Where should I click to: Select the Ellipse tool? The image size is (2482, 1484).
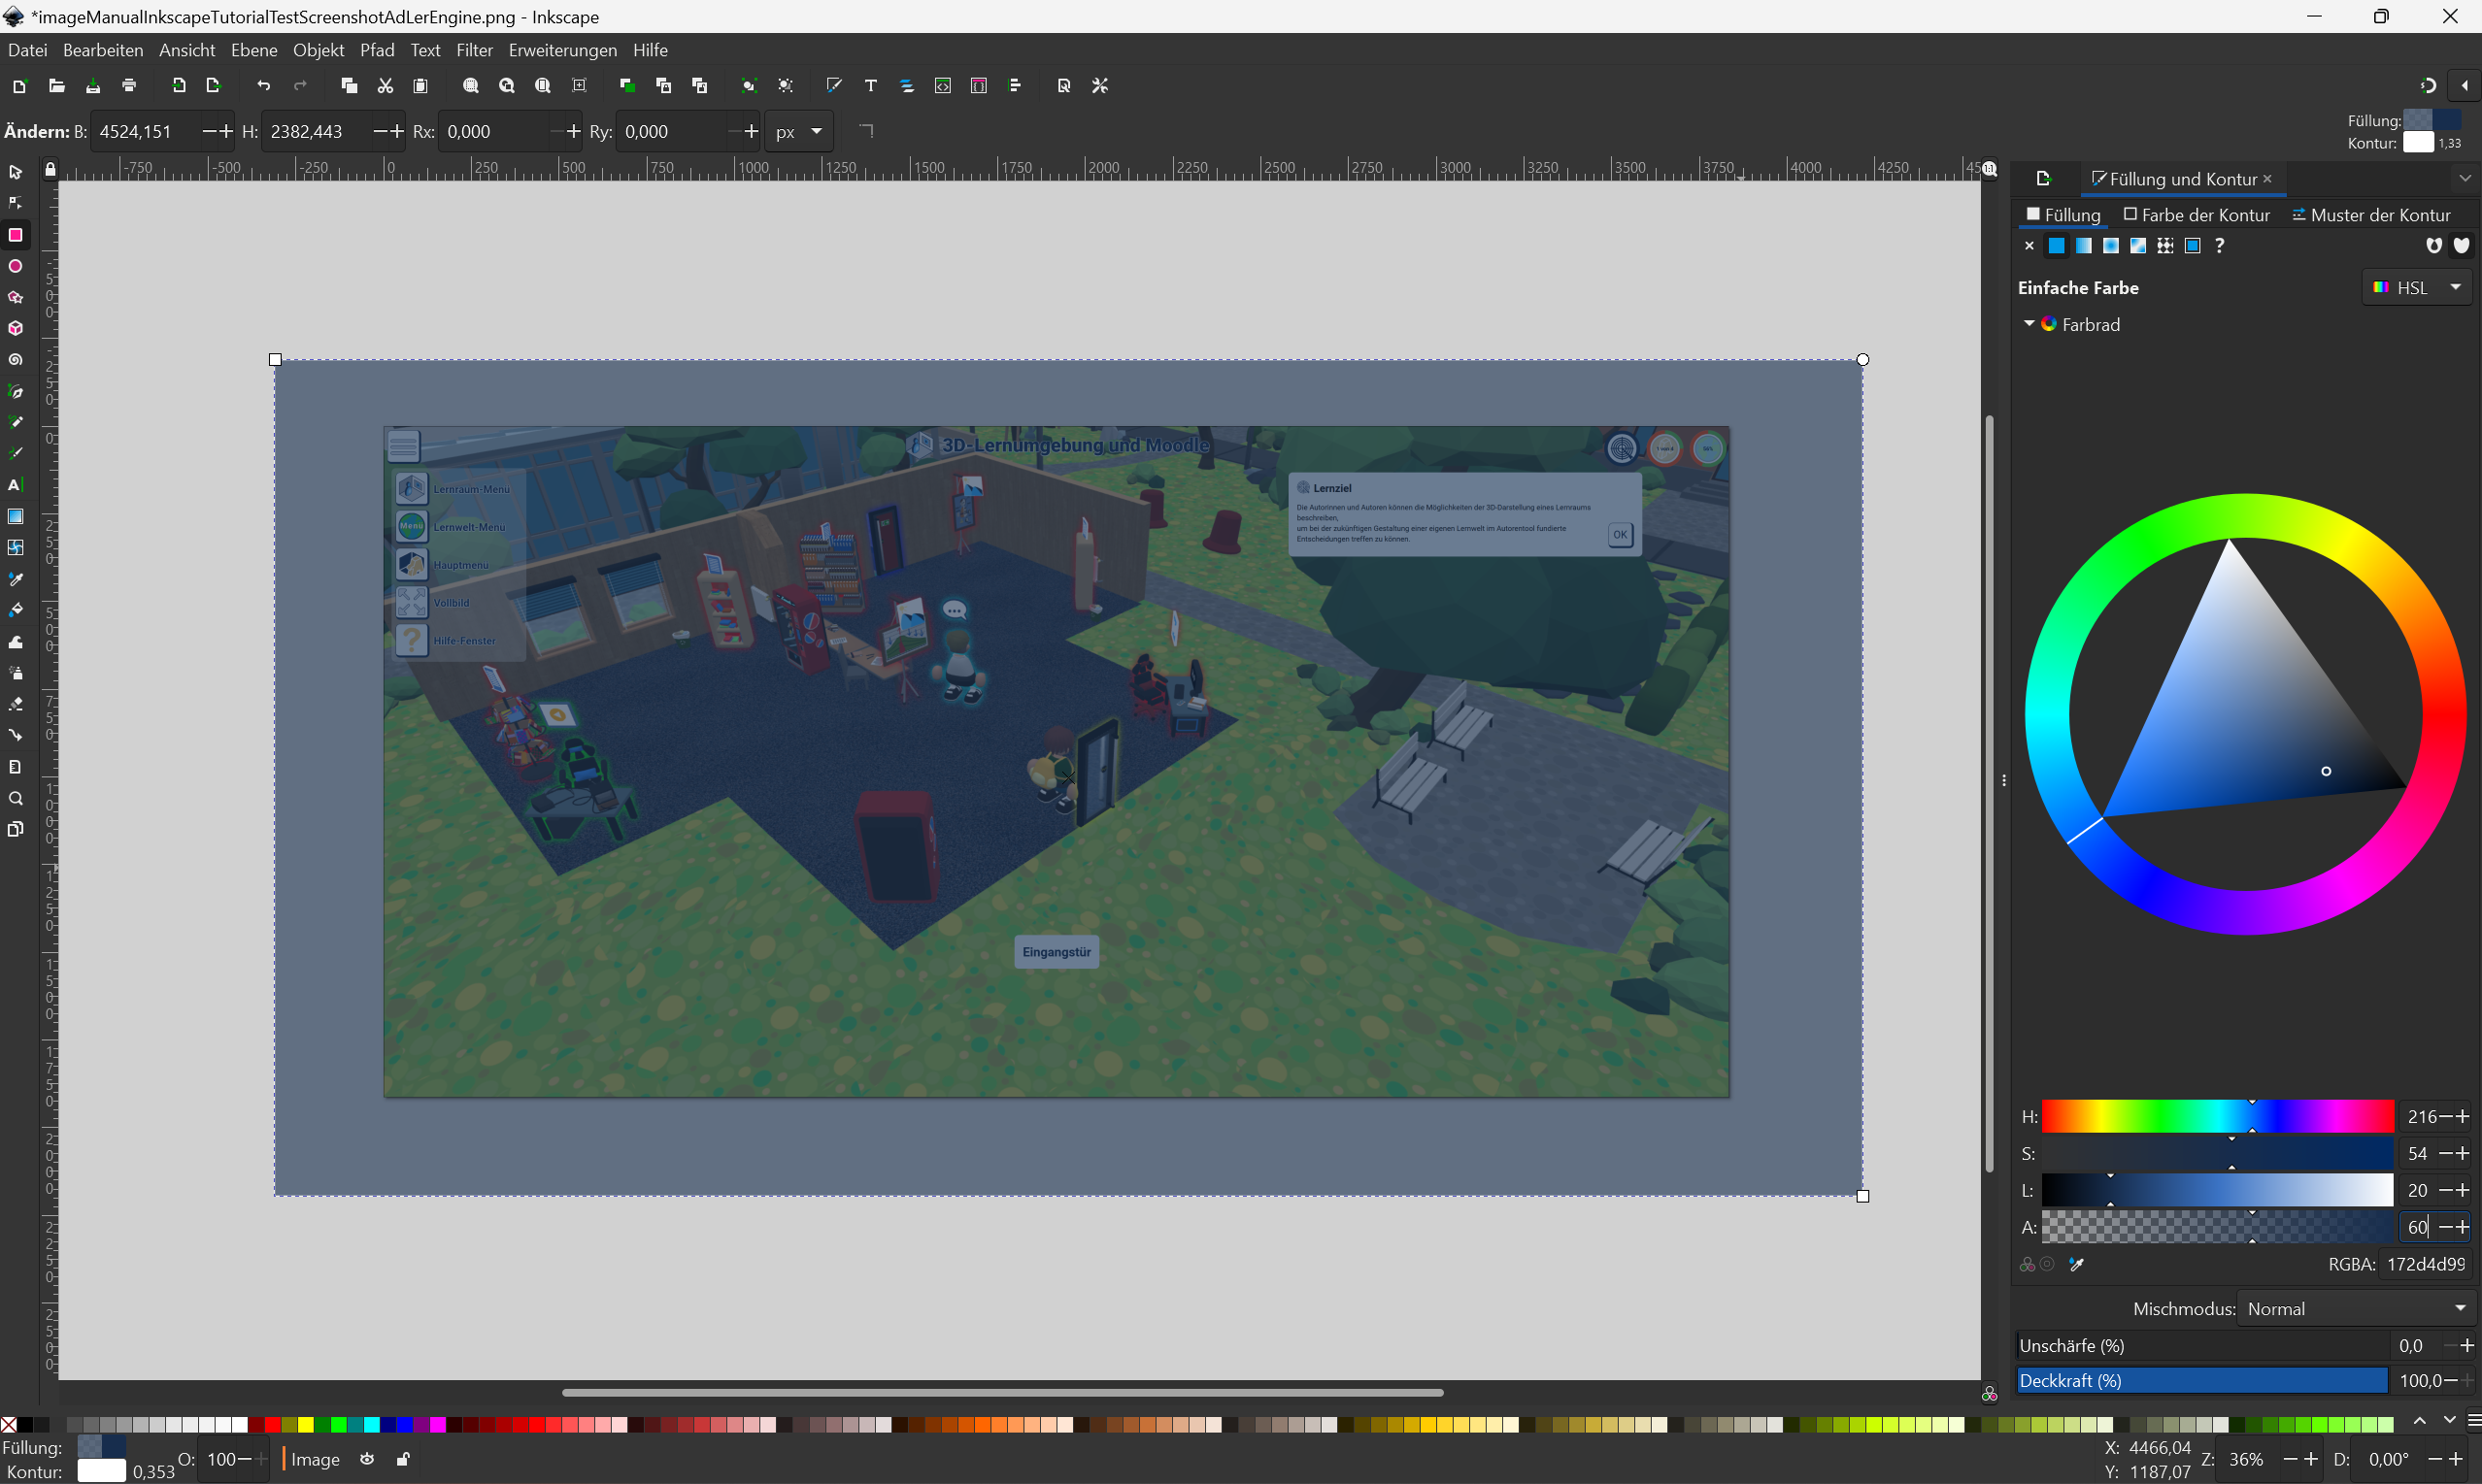tap(15, 266)
